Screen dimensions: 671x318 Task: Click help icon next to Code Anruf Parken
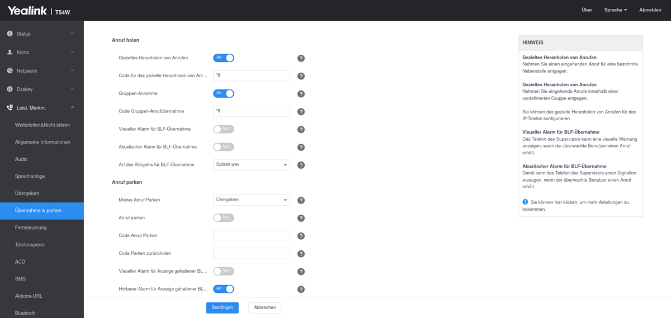click(301, 236)
